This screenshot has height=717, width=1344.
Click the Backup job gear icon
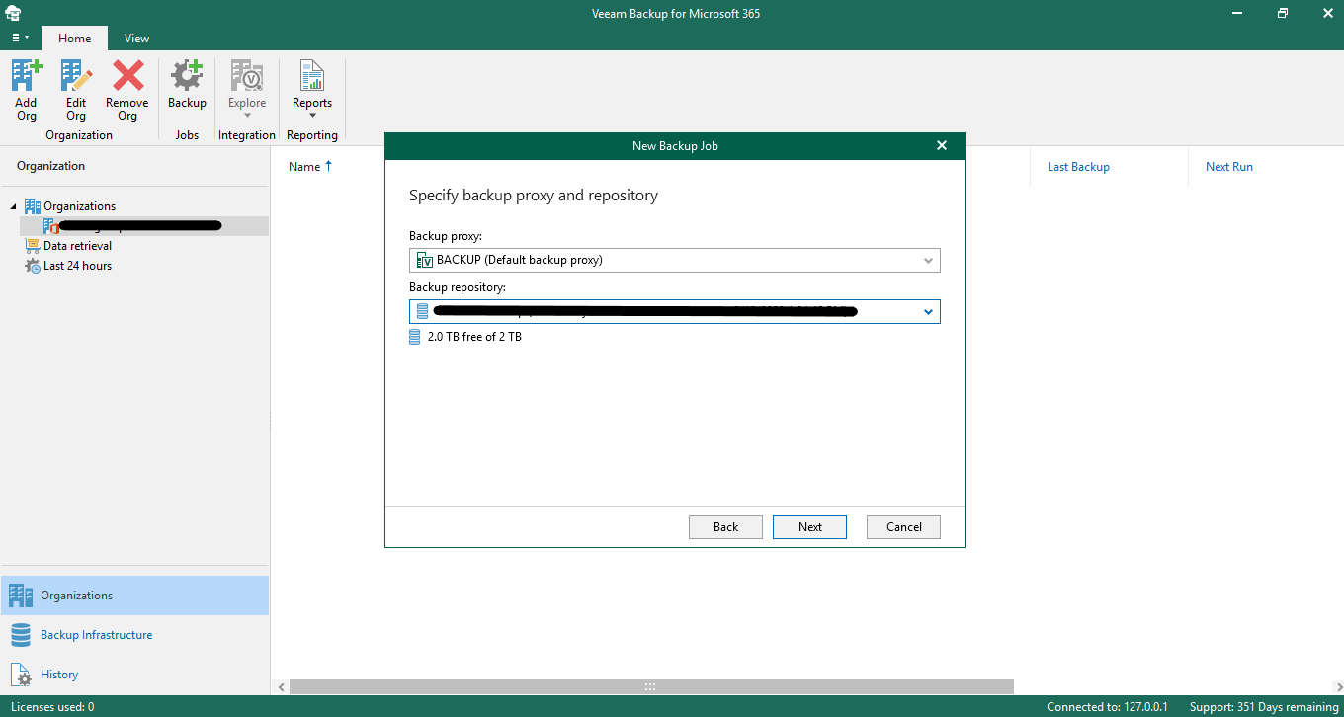point(187,76)
